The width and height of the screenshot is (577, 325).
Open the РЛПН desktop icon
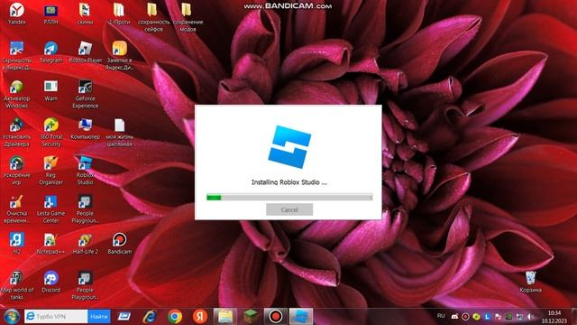coord(50,14)
